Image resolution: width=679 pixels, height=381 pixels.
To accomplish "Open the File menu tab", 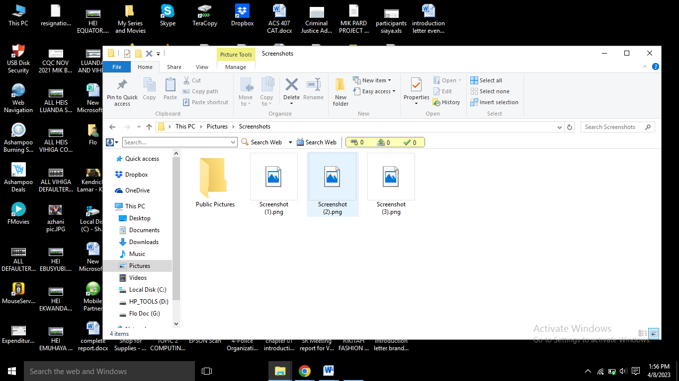I will point(117,67).
